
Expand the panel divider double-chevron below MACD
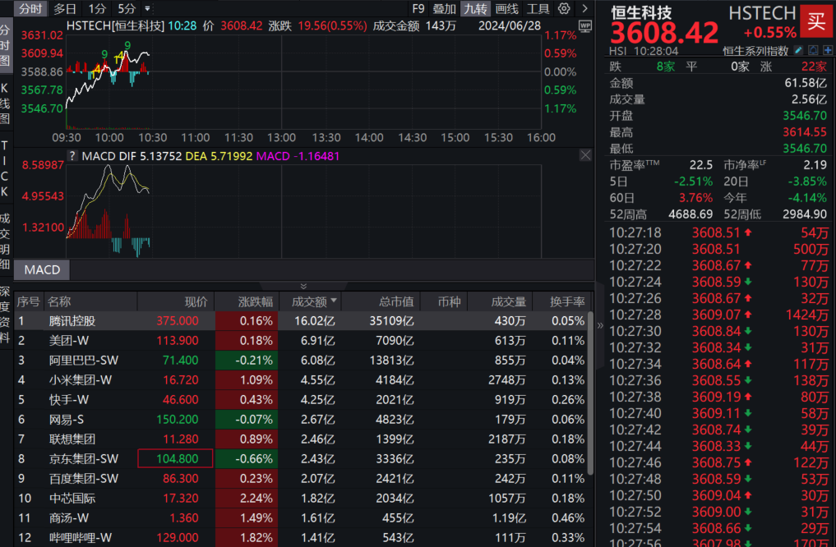[306, 285]
